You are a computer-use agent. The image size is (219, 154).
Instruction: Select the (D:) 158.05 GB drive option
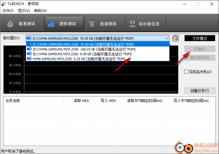(98, 49)
